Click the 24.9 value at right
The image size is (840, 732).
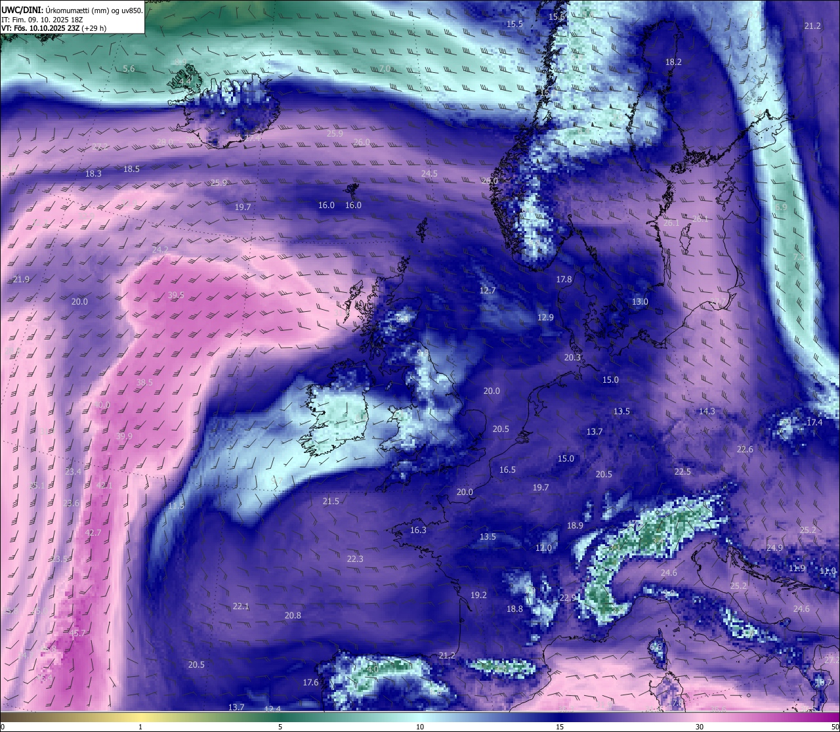pyautogui.click(x=774, y=548)
